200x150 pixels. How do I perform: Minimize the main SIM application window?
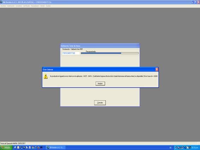point(193,2)
